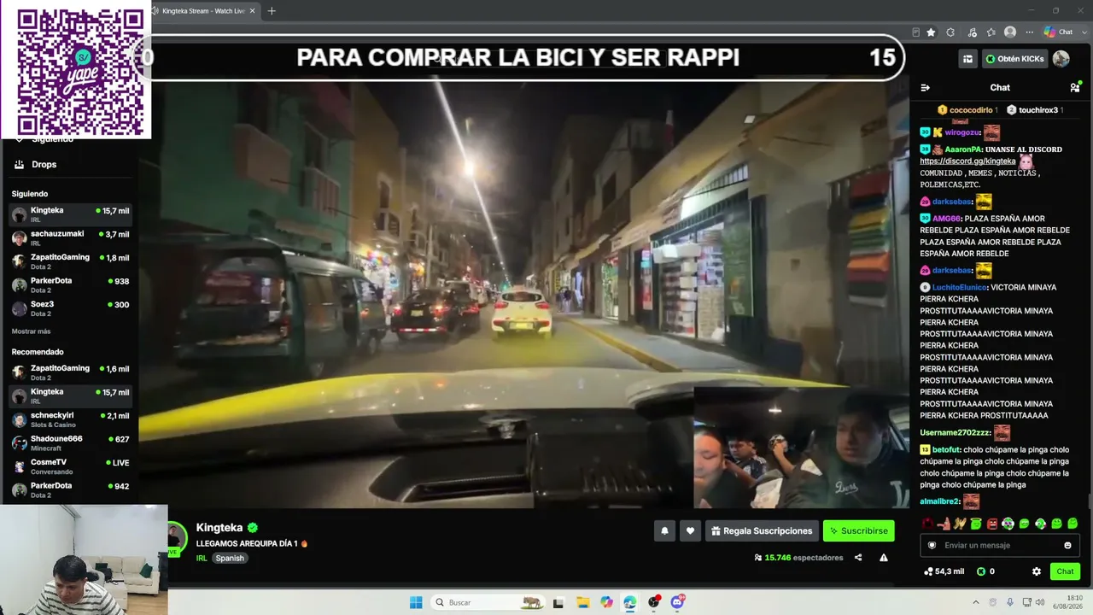
Task: Open chat settings gear
Action: pyautogui.click(x=1037, y=571)
